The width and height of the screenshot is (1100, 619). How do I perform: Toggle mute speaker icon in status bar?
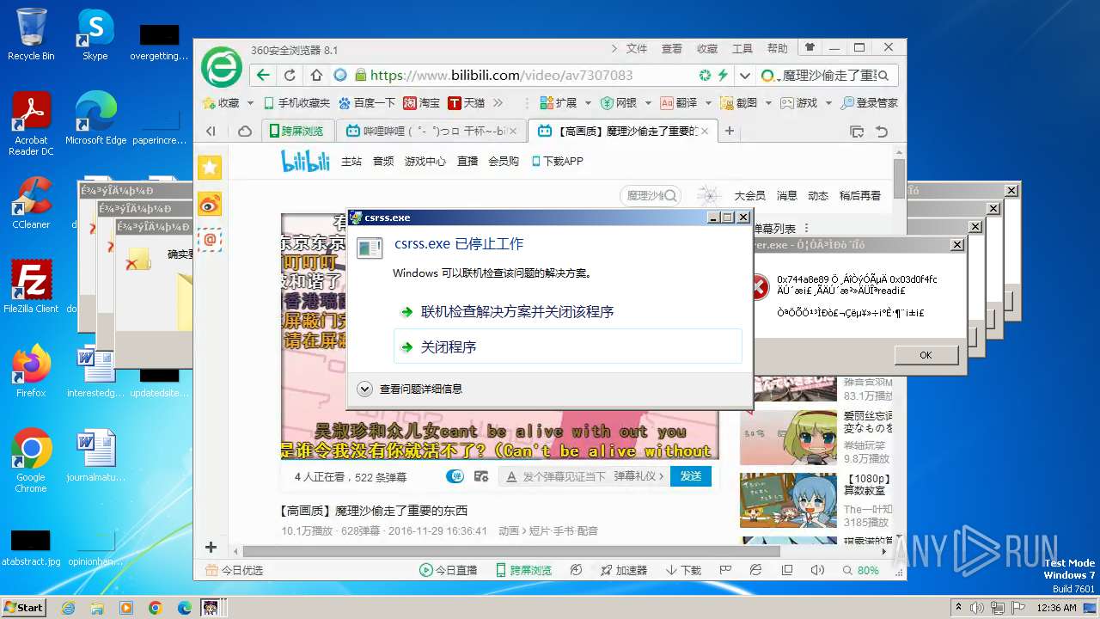tap(816, 570)
